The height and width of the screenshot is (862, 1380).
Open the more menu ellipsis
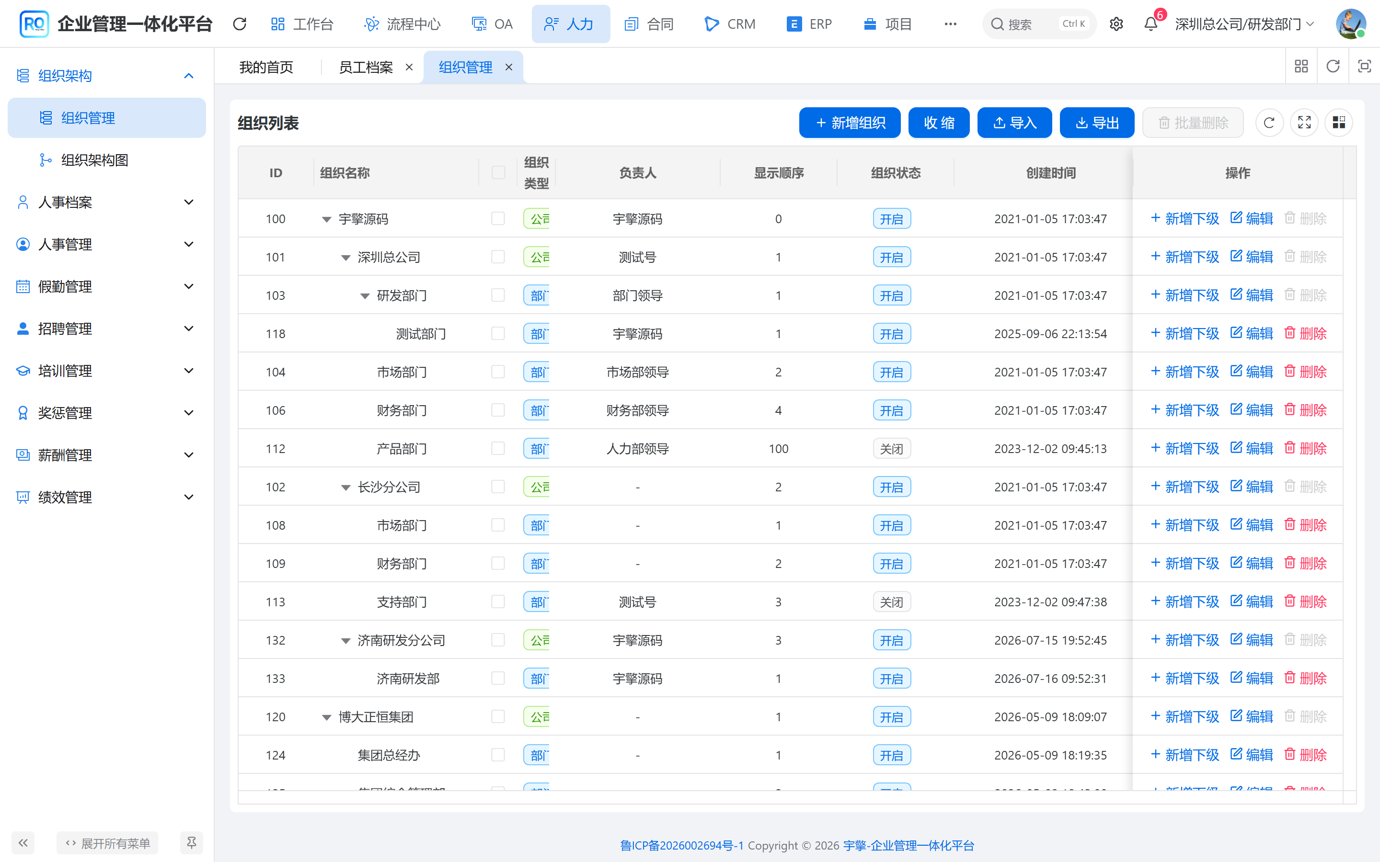(950, 24)
